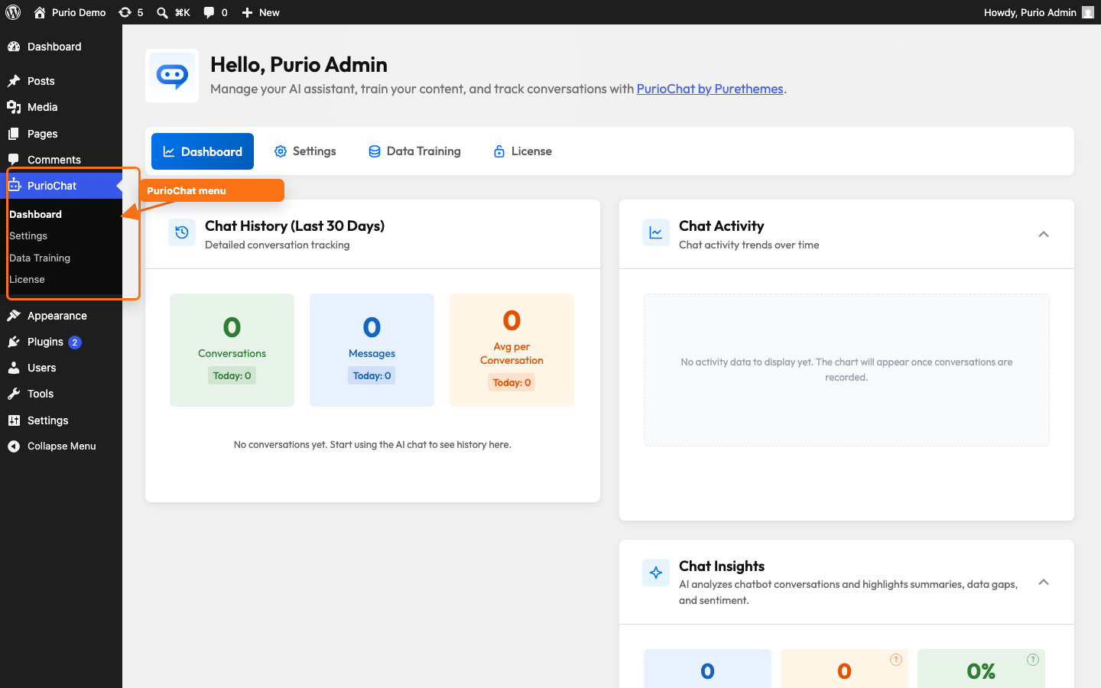
Task: Select the Messages stat card
Action: (x=372, y=350)
